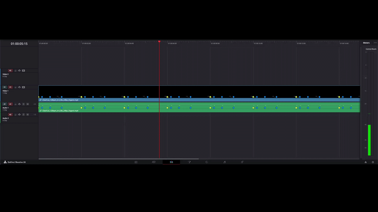Click the Meters panel title
The height and width of the screenshot is (212, 378).
click(x=366, y=43)
